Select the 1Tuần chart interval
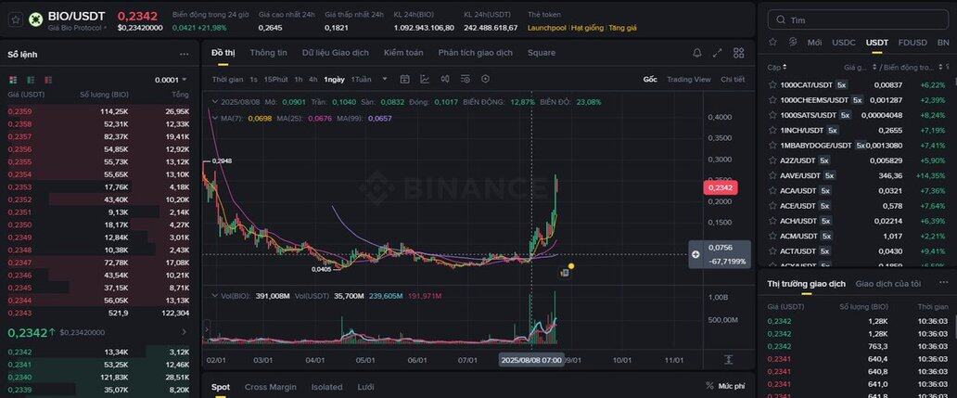This screenshot has height=398, width=957. 361,80
